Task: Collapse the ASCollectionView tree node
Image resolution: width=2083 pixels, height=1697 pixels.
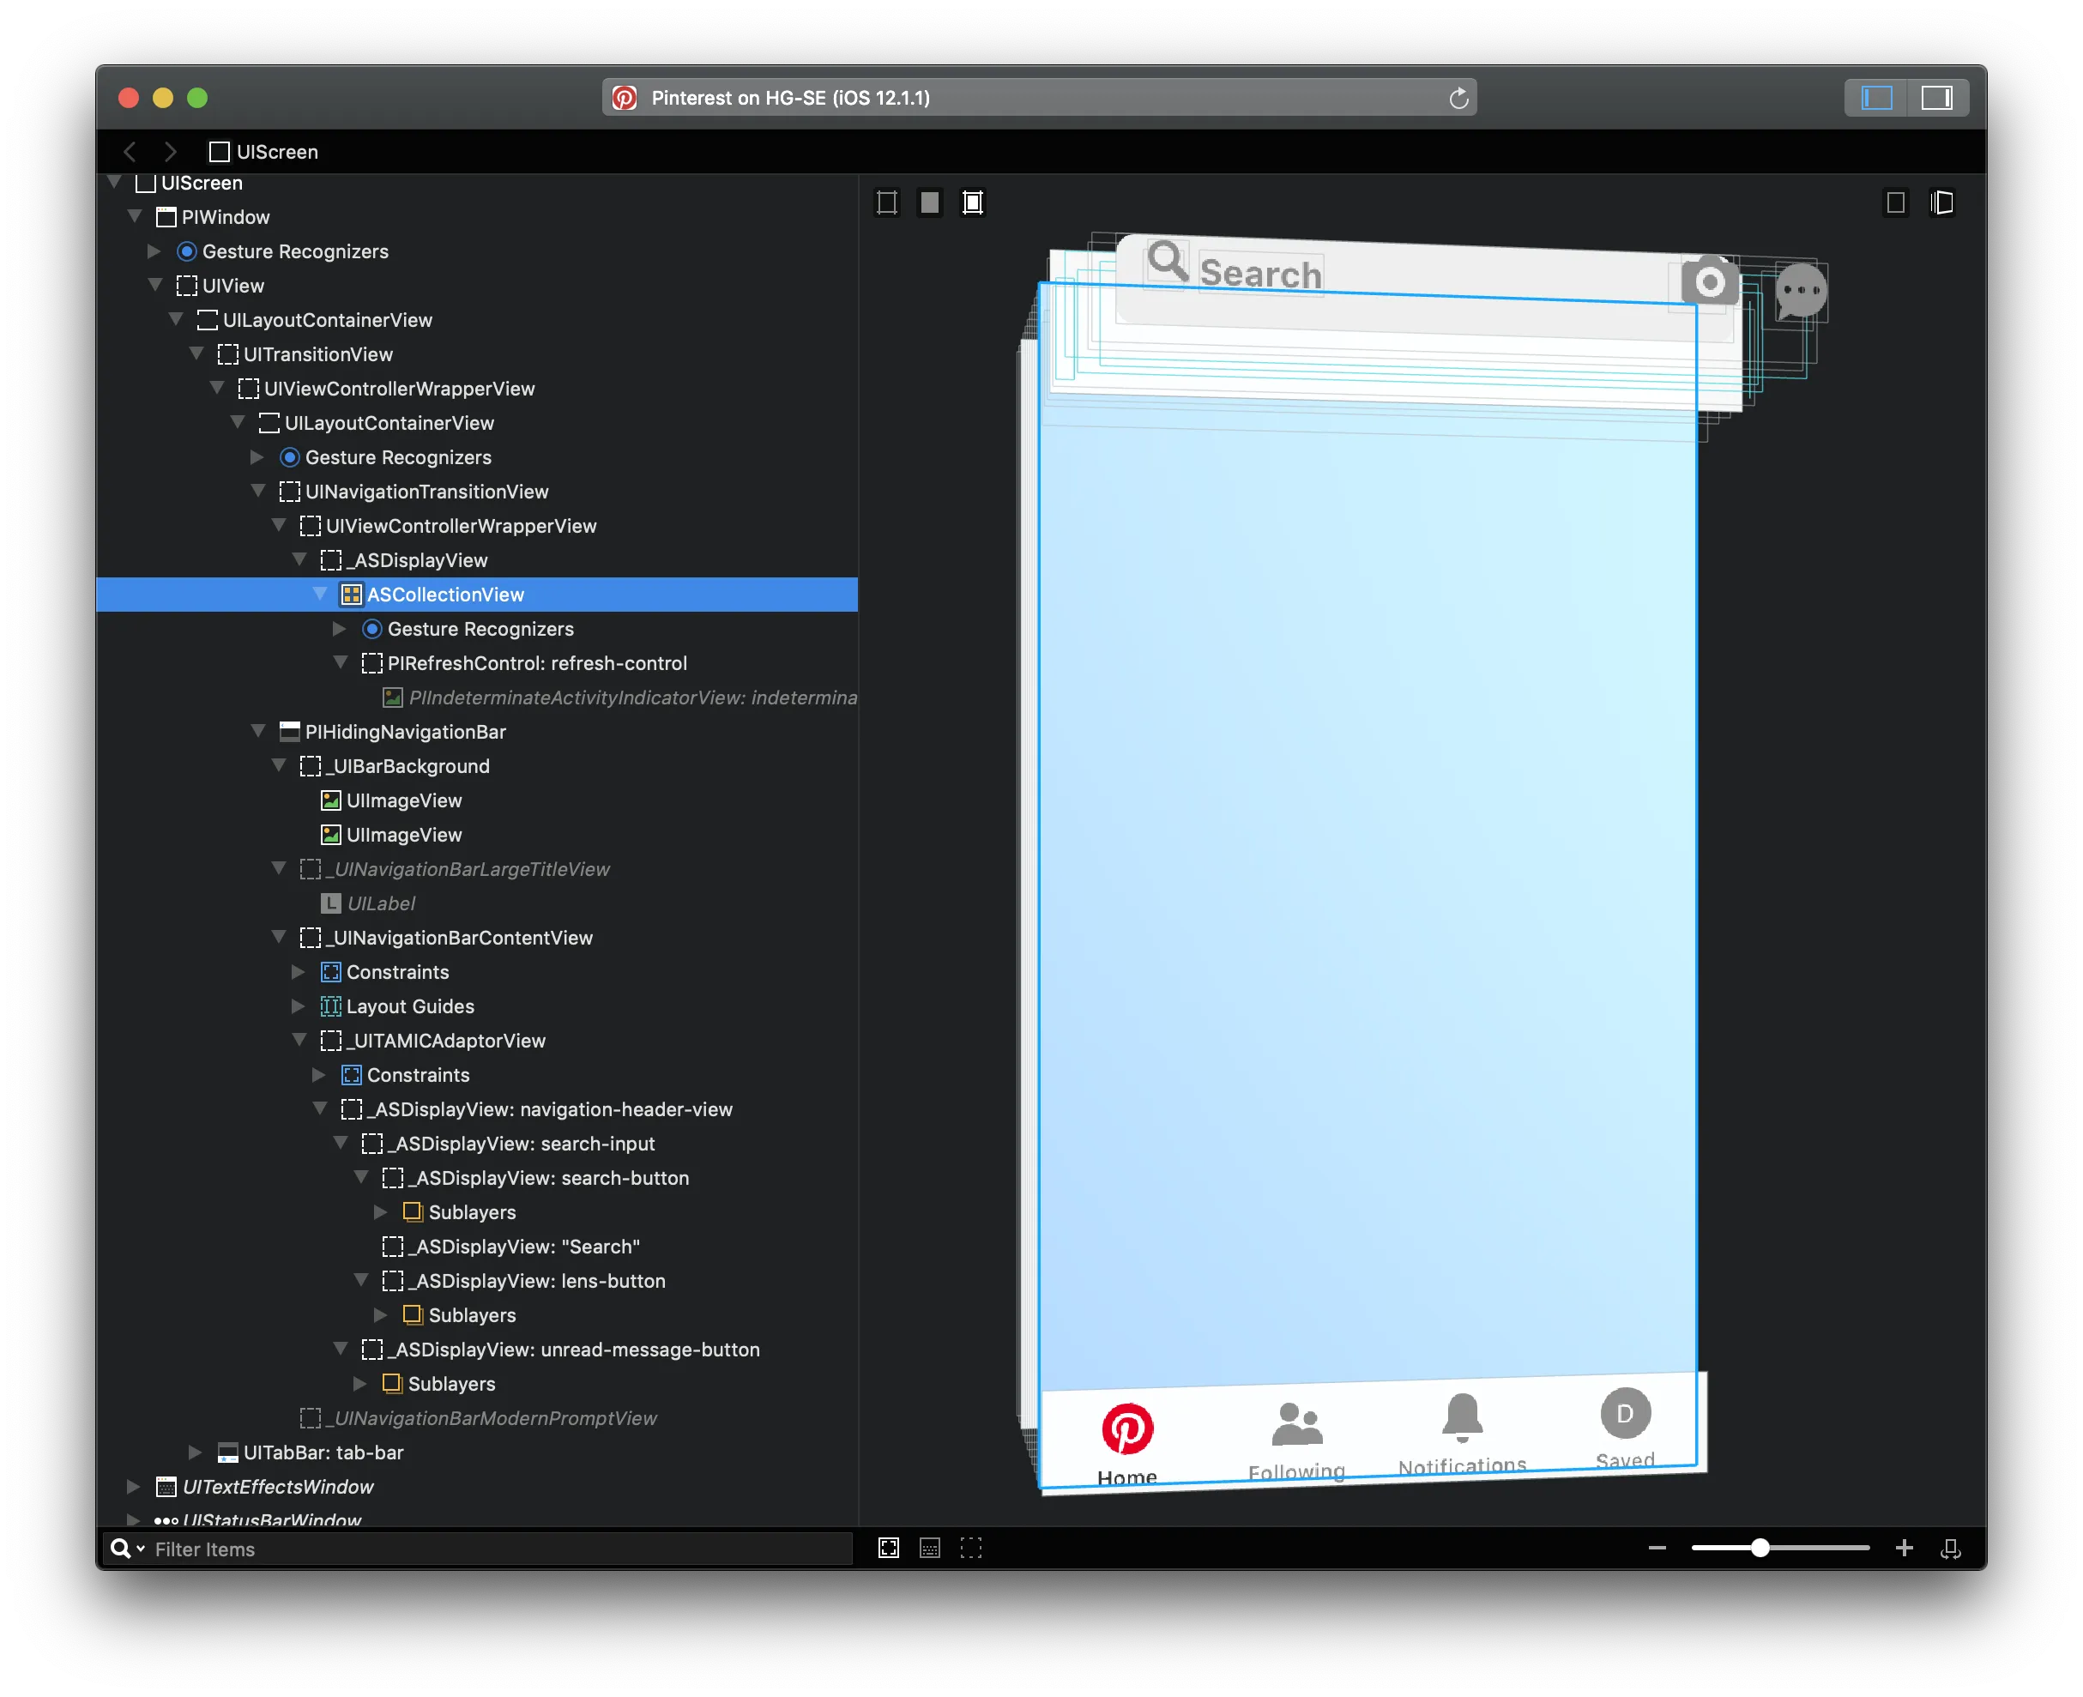Action: click(x=320, y=595)
